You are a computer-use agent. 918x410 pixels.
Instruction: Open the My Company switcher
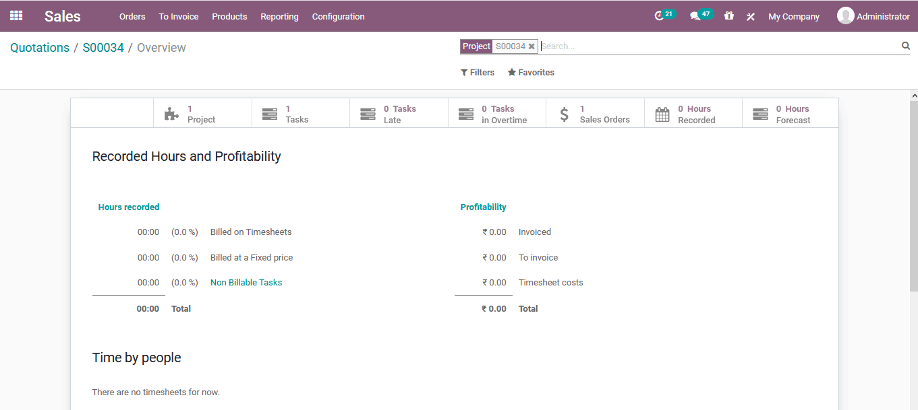tap(794, 16)
